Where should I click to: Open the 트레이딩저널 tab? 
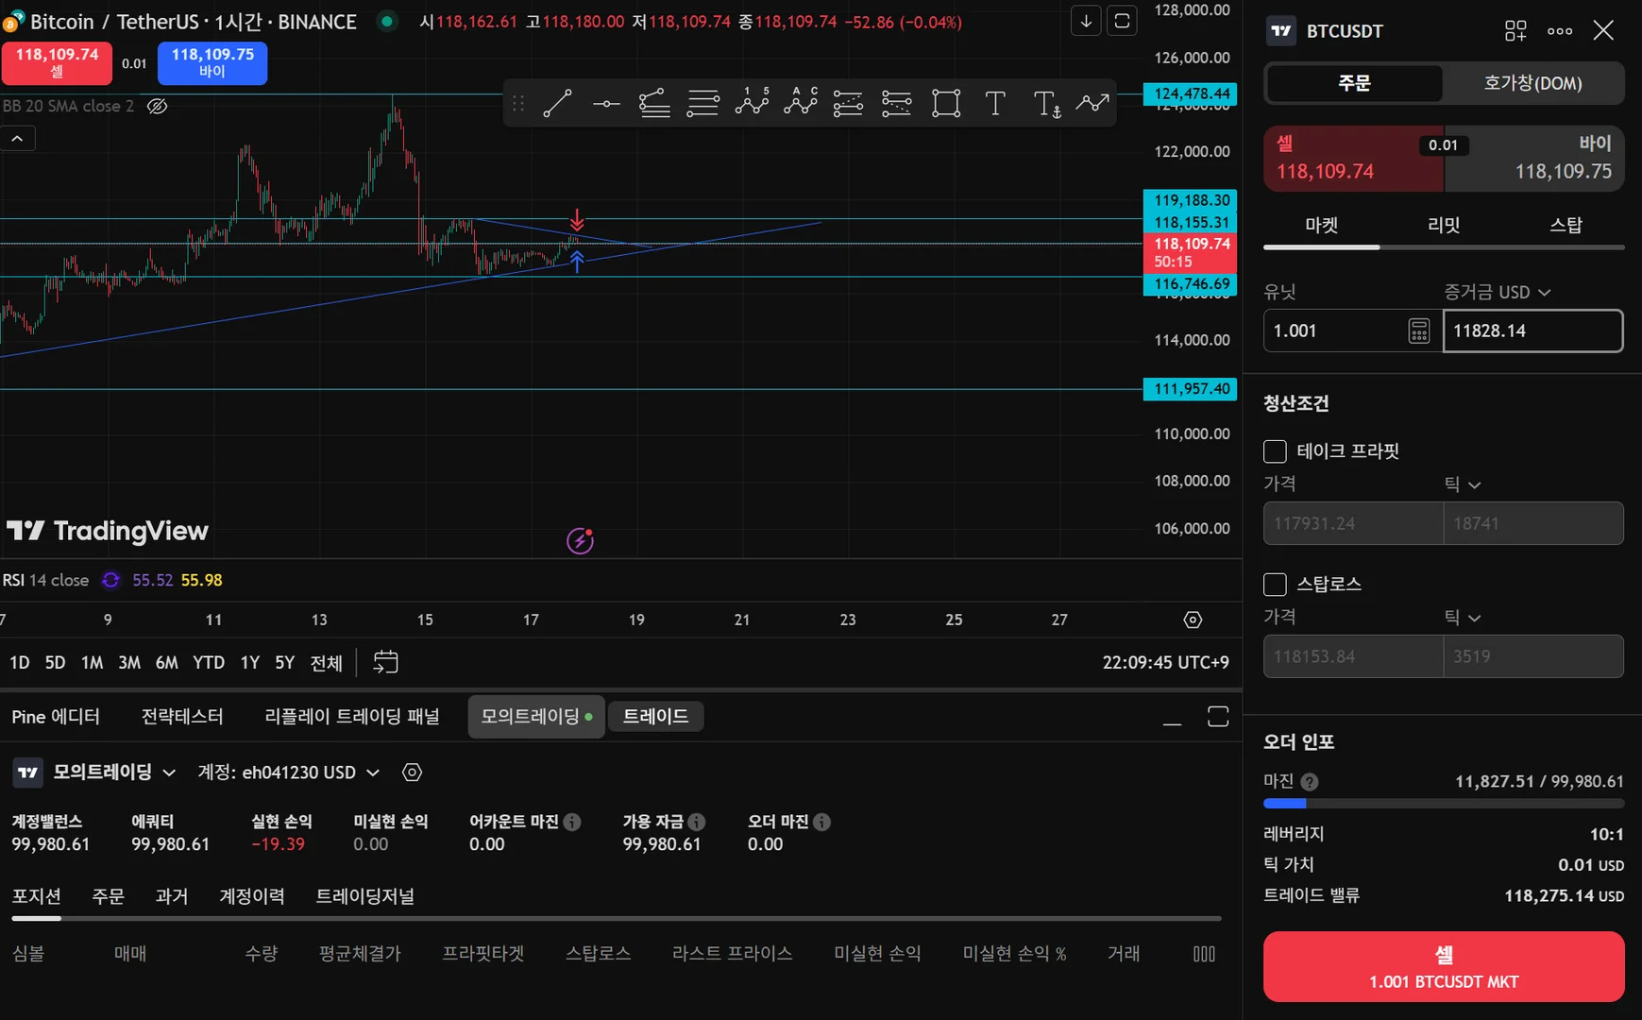(x=364, y=896)
